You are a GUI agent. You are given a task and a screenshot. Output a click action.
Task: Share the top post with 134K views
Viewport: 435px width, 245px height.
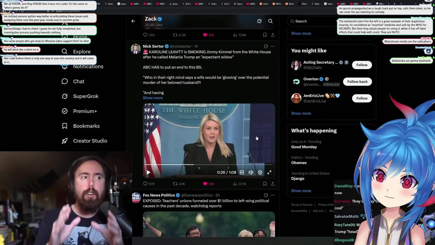coord(273,35)
